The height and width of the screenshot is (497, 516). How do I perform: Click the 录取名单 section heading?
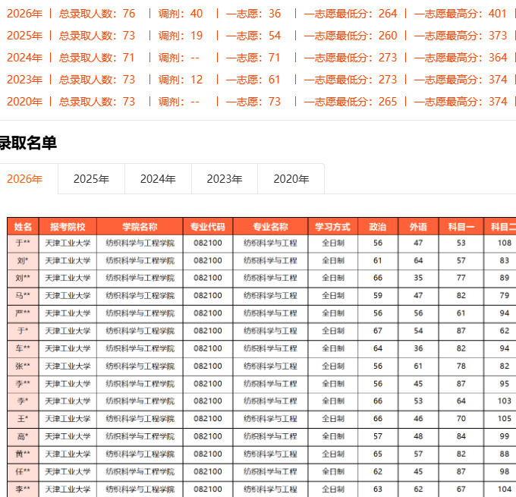(28, 143)
